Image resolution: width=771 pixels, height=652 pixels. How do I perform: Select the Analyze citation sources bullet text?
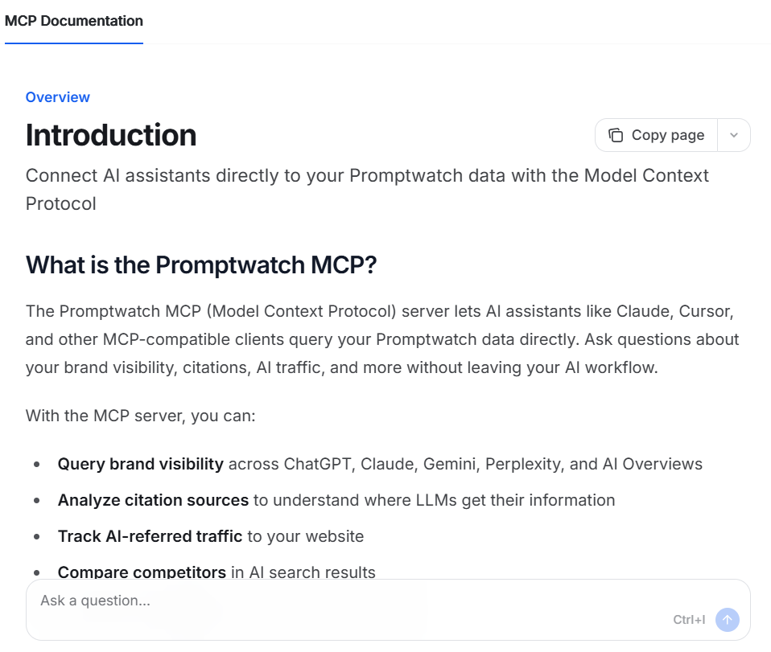(152, 500)
